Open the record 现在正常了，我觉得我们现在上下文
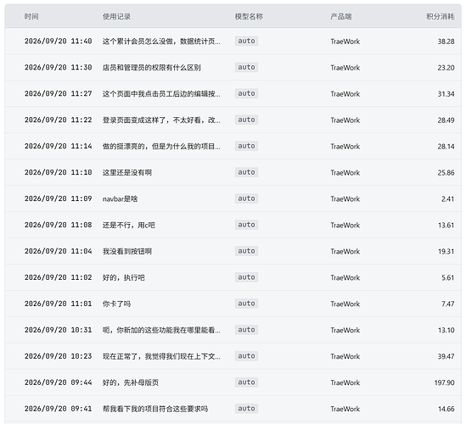 161,356
